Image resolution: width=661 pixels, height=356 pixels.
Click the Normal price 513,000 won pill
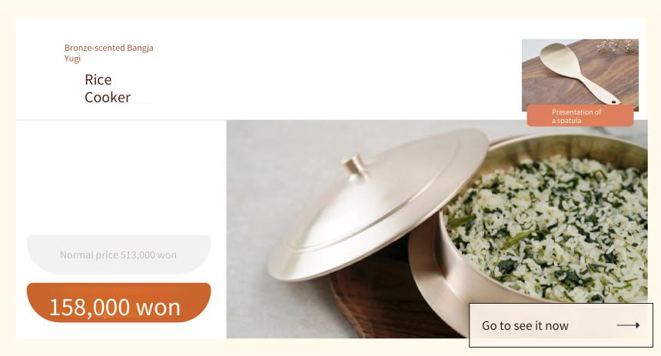point(119,255)
